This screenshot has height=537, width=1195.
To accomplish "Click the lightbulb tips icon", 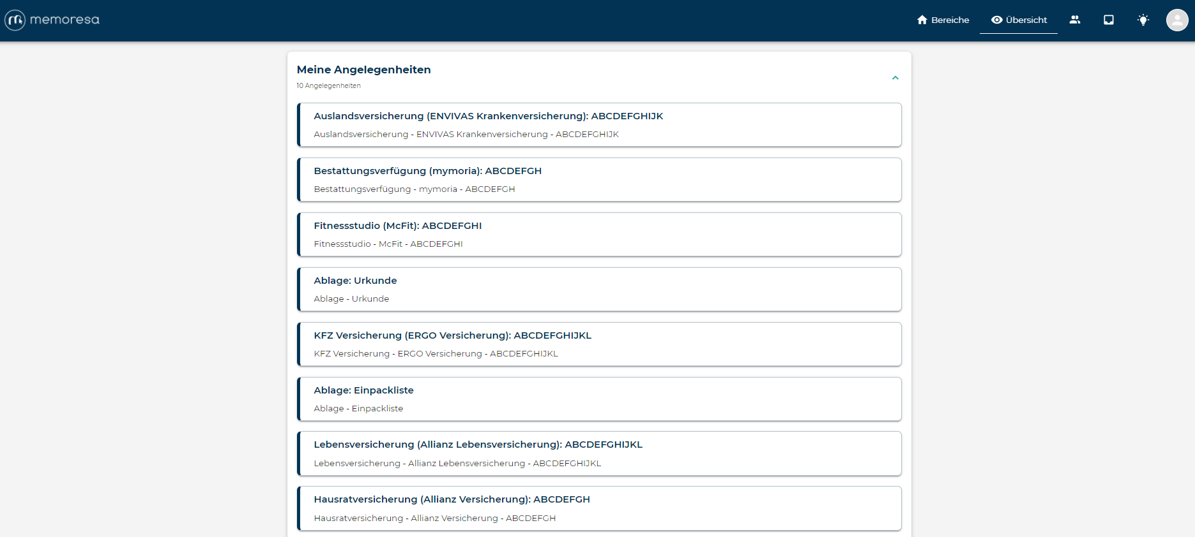I will (1143, 20).
